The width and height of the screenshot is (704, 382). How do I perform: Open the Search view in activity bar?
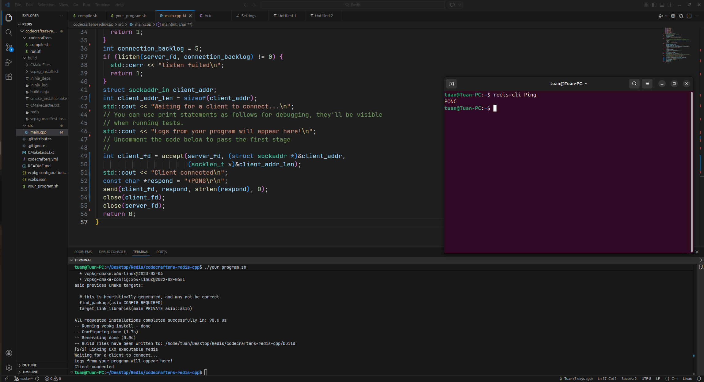point(9,32)
